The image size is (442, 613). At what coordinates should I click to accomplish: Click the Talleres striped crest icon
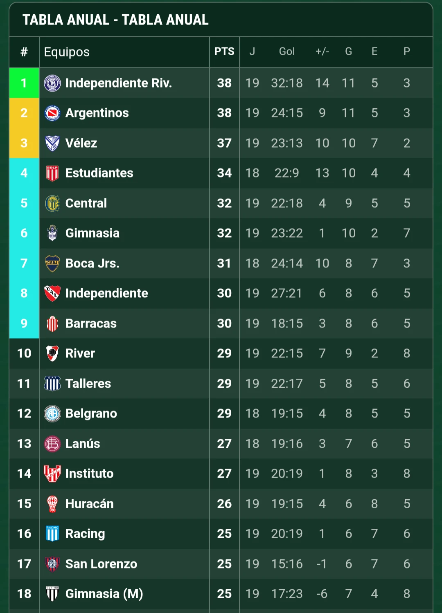(52, 384)
